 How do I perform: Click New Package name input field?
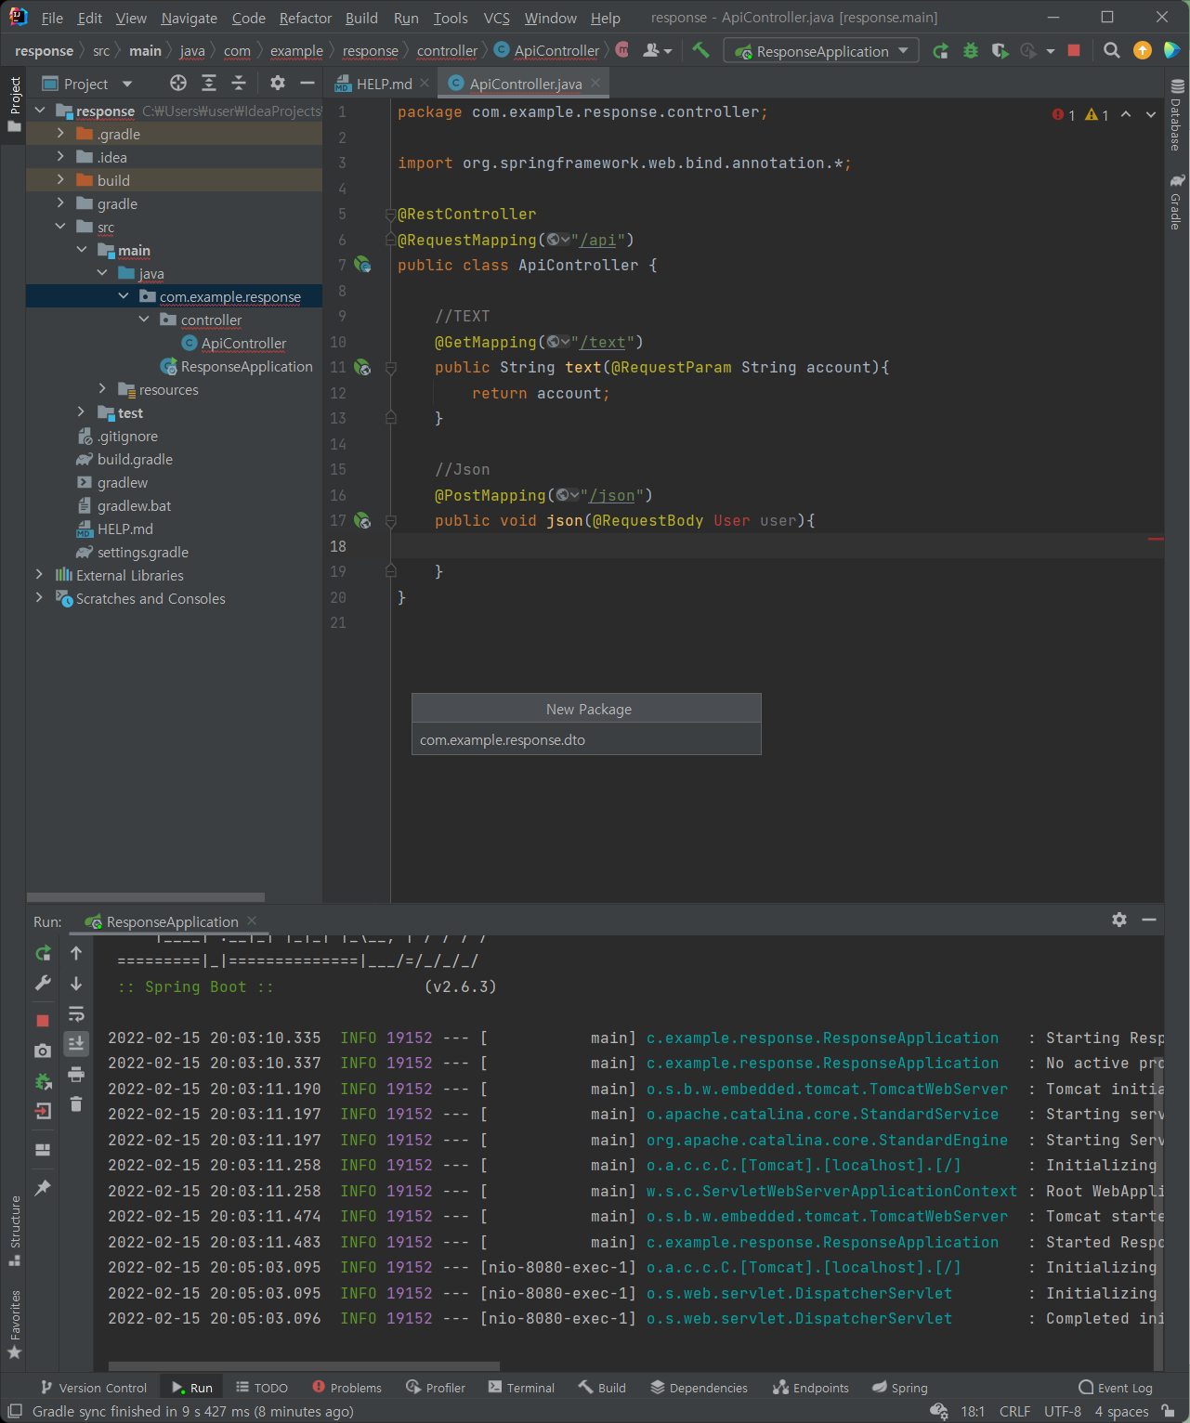586,739
